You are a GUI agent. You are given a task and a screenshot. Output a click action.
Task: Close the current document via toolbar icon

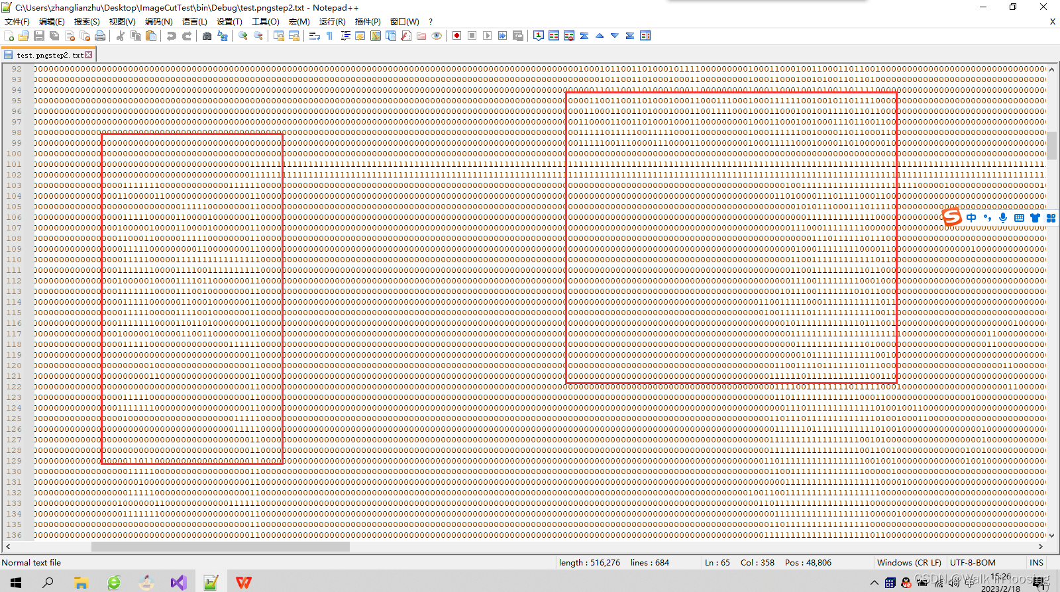click(x=70, y=36)
